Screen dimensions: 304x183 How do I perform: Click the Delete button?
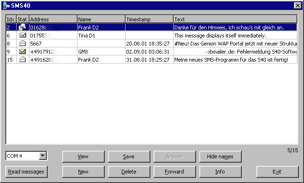(x=129, y=172)
